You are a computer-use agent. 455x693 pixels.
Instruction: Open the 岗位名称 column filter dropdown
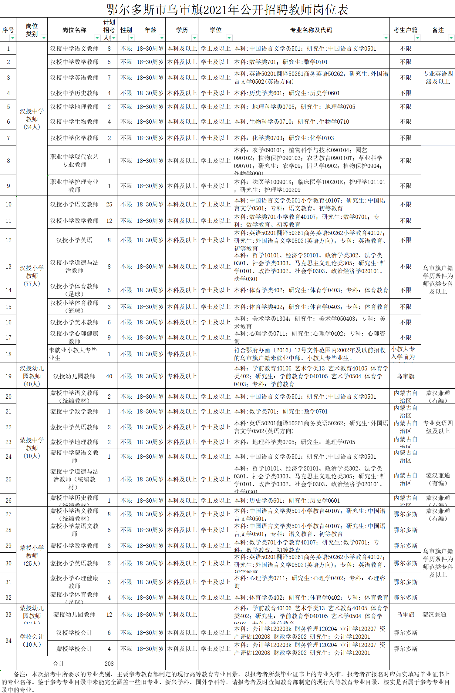(x=97, y=38)
